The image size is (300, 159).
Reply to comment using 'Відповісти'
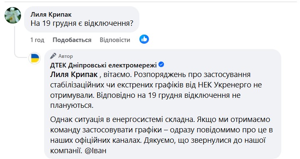click(x=115, y=40)
